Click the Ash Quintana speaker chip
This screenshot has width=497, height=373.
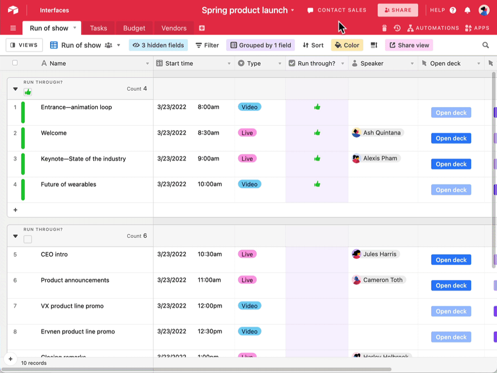[x=377, y=133]
